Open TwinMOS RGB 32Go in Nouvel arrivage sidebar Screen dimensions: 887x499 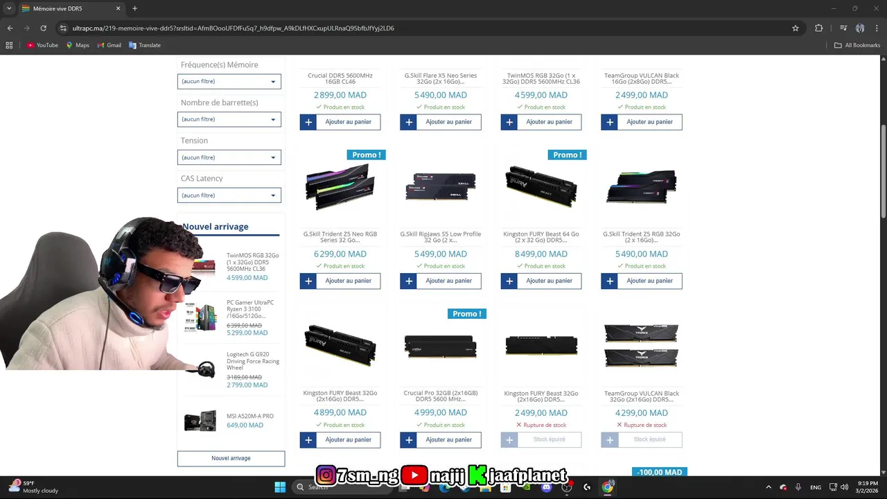pos(253,262)
